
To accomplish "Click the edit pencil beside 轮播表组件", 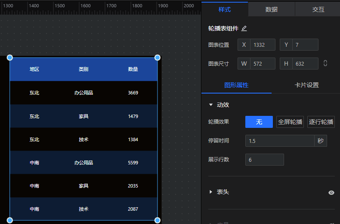I will [x=244, y=28].
